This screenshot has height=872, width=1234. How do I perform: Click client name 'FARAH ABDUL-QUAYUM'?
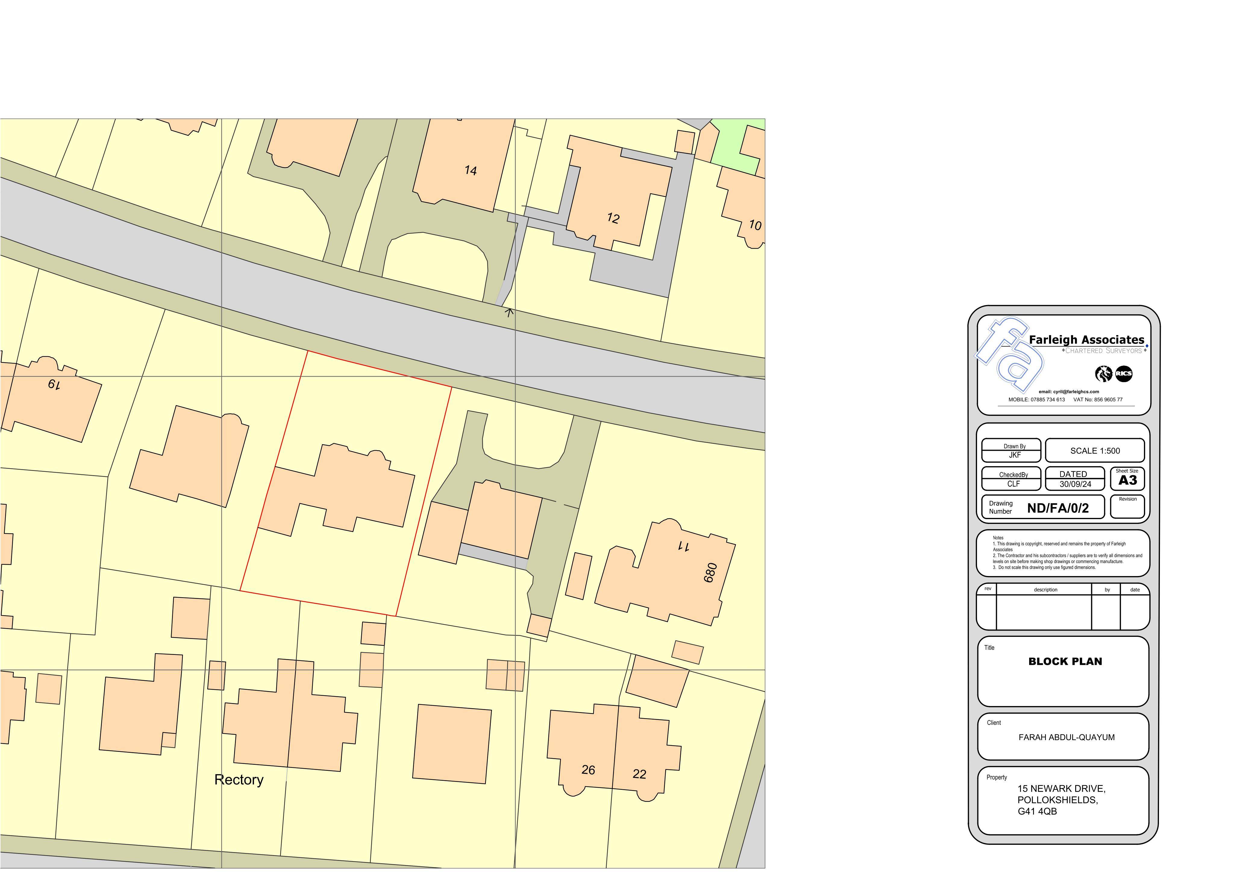(x=1066, y=737)
